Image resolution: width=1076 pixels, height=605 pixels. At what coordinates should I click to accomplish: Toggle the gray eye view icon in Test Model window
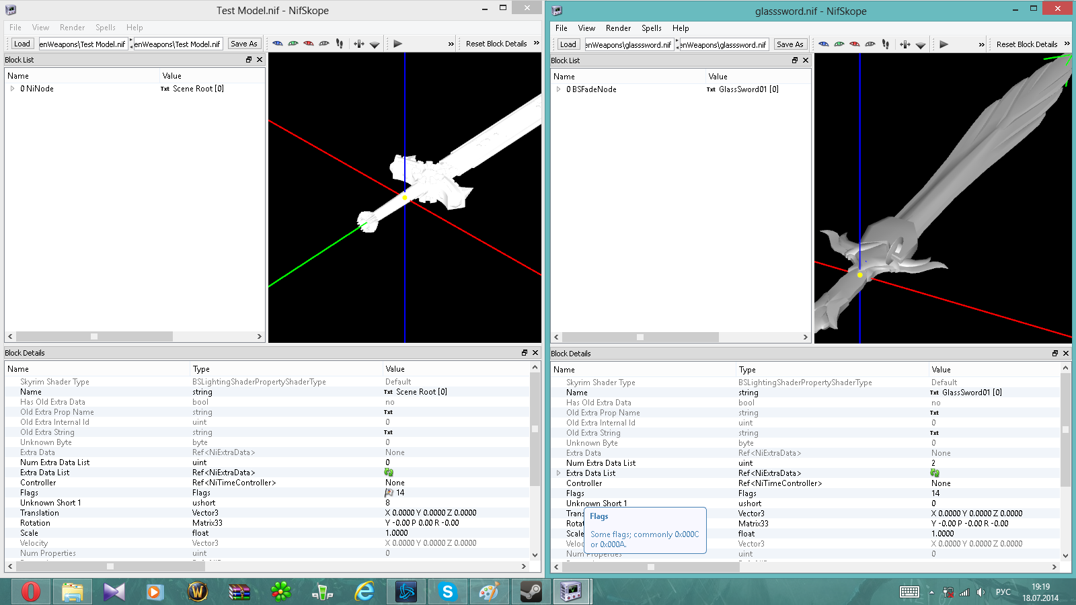324,44
